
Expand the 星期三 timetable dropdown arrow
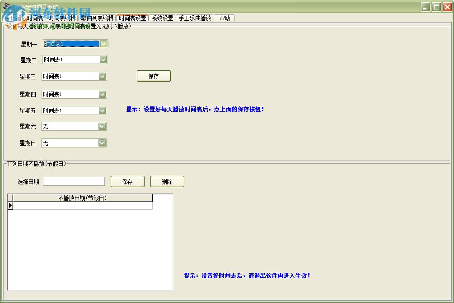[103, 76]
